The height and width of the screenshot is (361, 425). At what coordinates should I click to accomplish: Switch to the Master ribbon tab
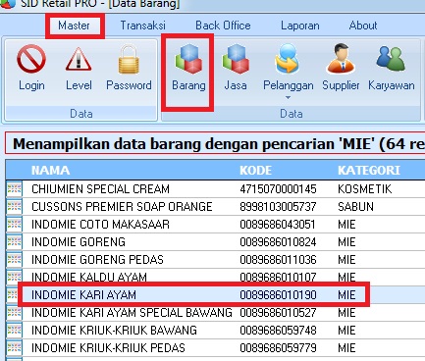click(74, 26)
